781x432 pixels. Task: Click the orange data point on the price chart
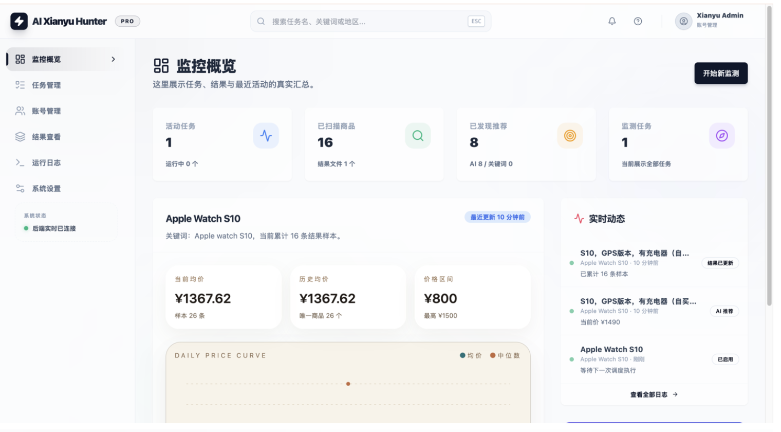point(348,384)
